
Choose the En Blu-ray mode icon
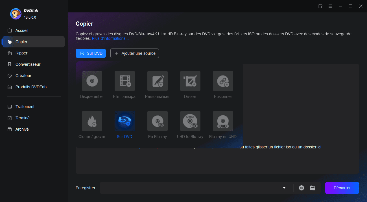tap(158, 121)
